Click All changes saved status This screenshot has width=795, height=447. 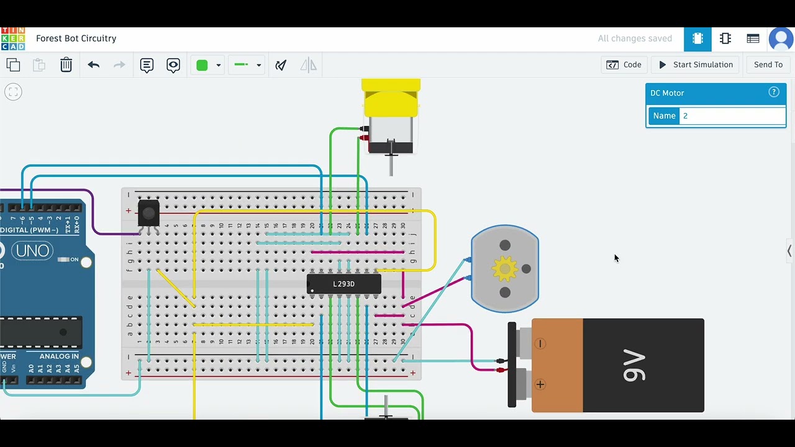click(635, 38)
